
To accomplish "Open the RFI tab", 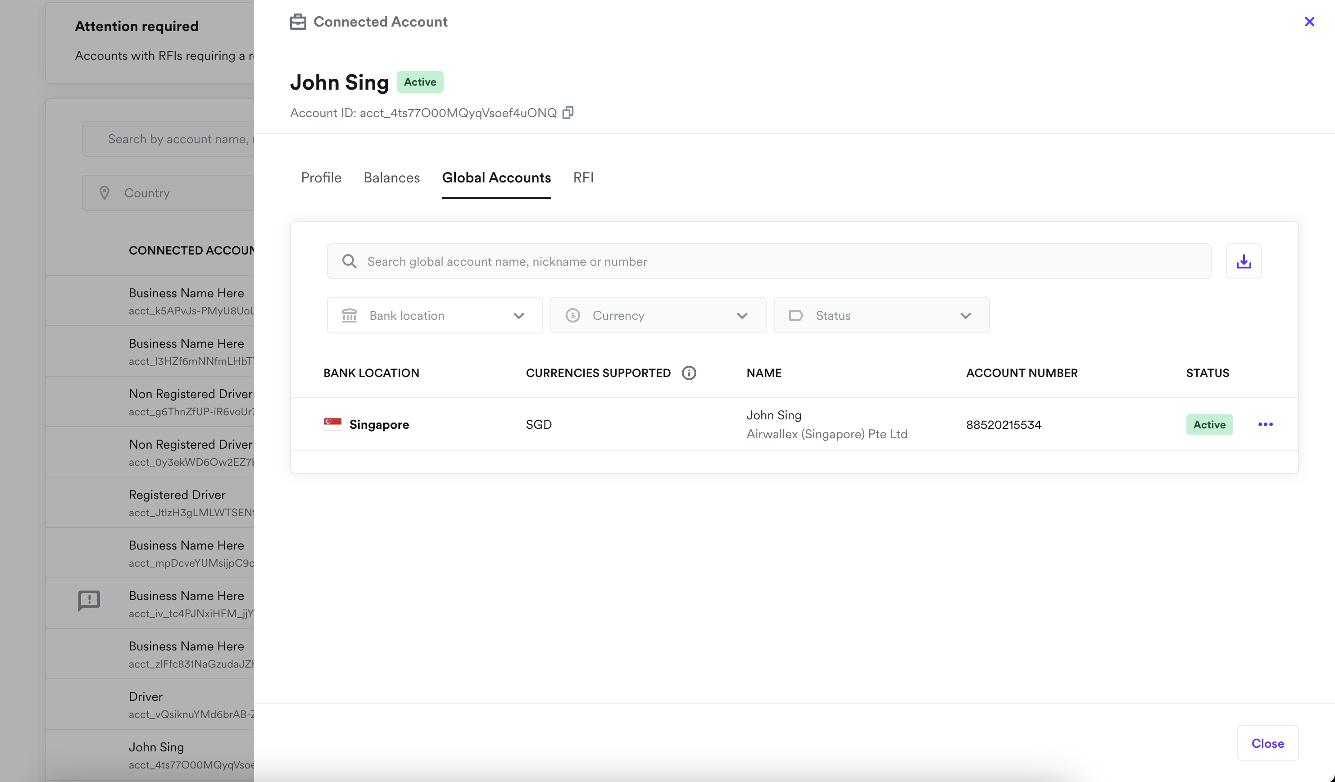I will [x=583, y=177].
